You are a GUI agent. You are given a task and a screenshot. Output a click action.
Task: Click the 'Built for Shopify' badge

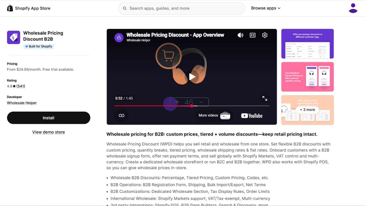click(x=39, y=46)
